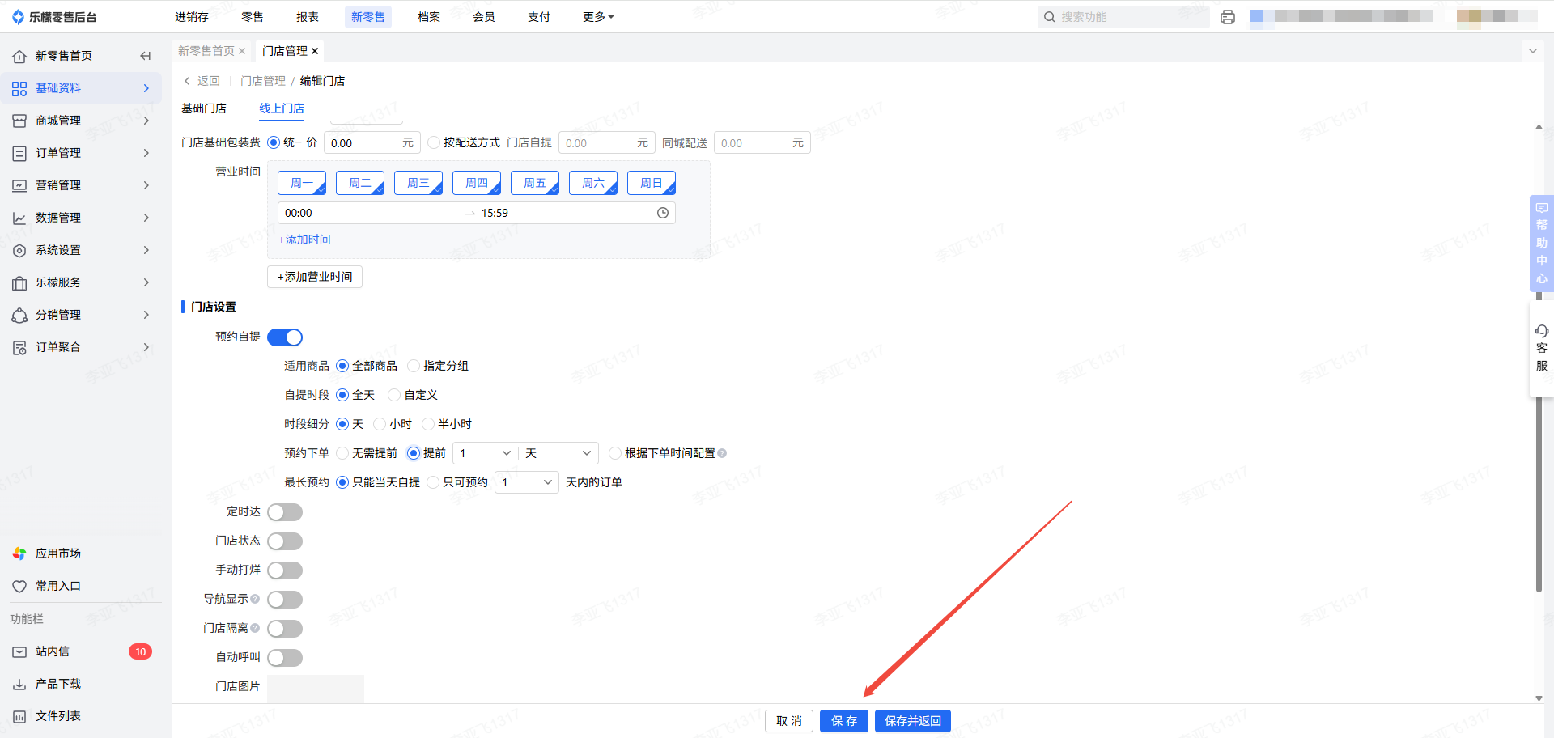This screenshot has width=1554, height=738.
Task: Open the 常用入口 heart icon
Action: 19,586
